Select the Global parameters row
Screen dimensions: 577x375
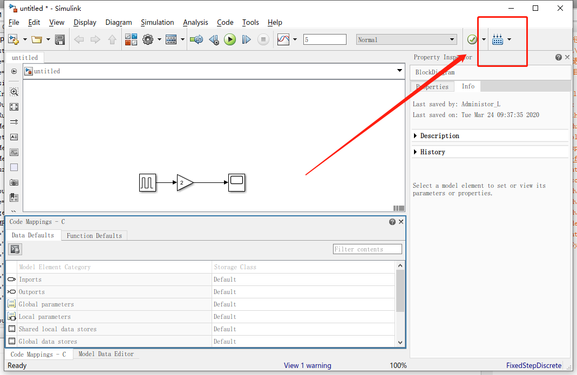click(x=201, y=304)
